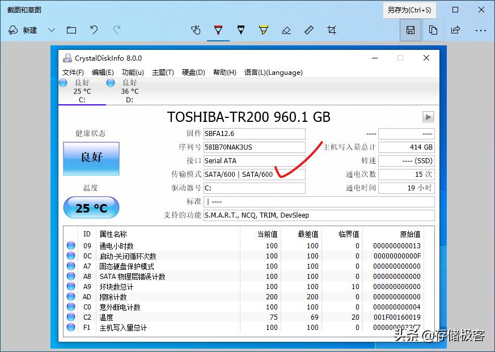Click the blue 25 °C temperature badge

click(x=91, y=208)
